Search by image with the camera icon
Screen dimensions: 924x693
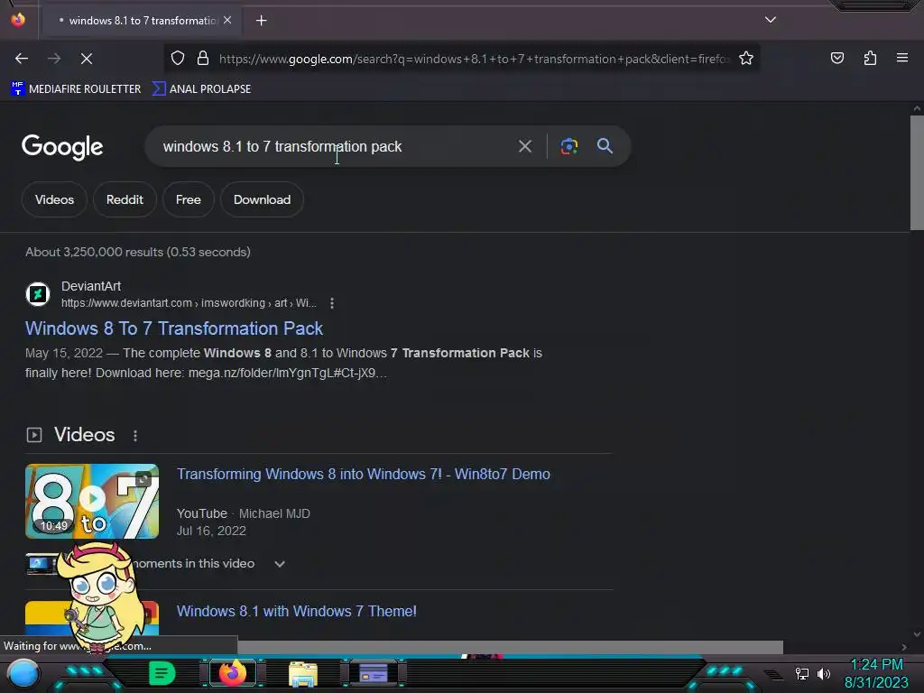pos(568,146)
